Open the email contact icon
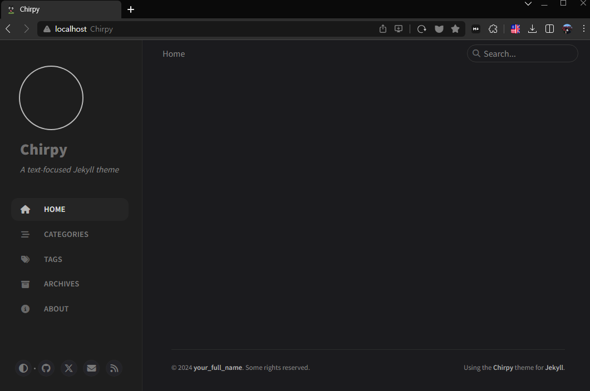Screen dimensions: 590x391 tap(91, 368)
